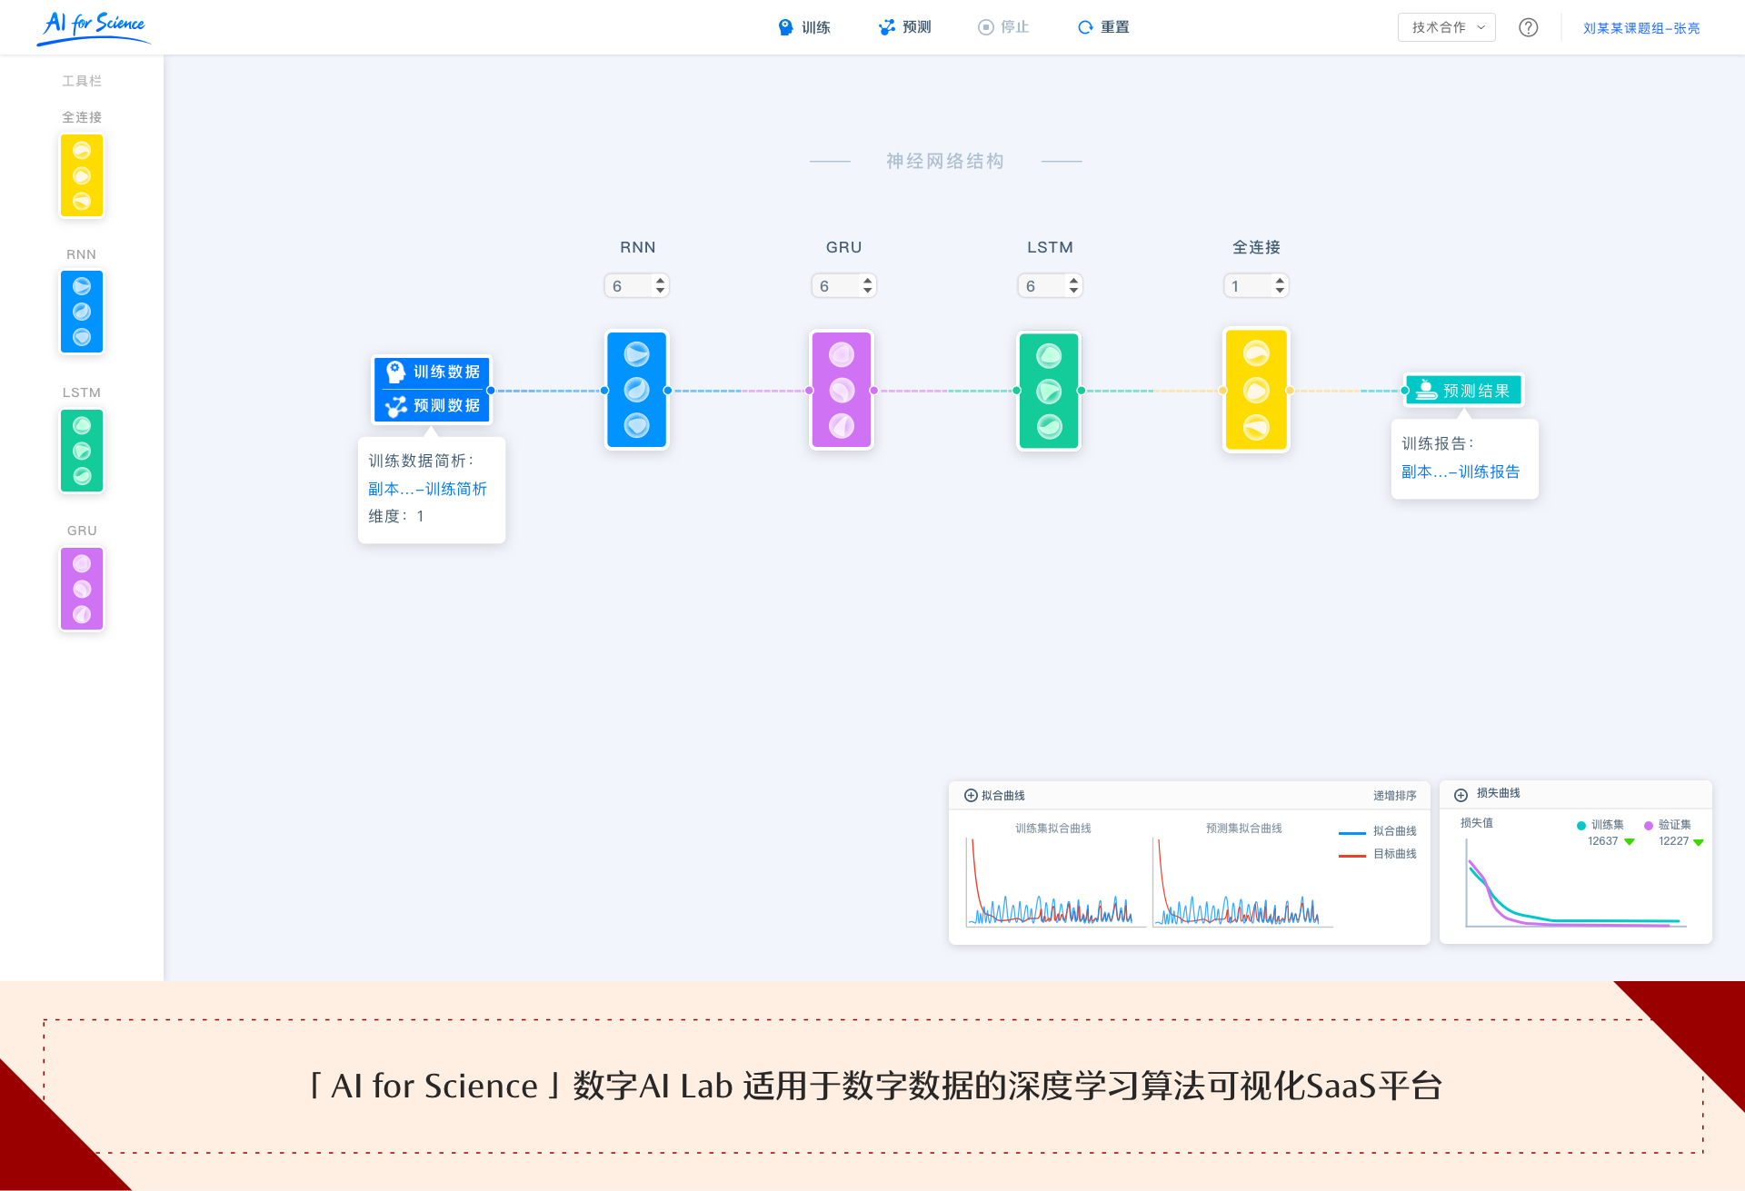Select the blue RNN block in sidebar
The height and width of the screenshot is (1191, 1745).
[x=82, y=312]
